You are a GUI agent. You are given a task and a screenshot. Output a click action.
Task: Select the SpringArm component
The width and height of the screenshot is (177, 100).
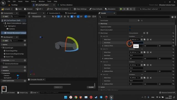click(x=12, y=26)
